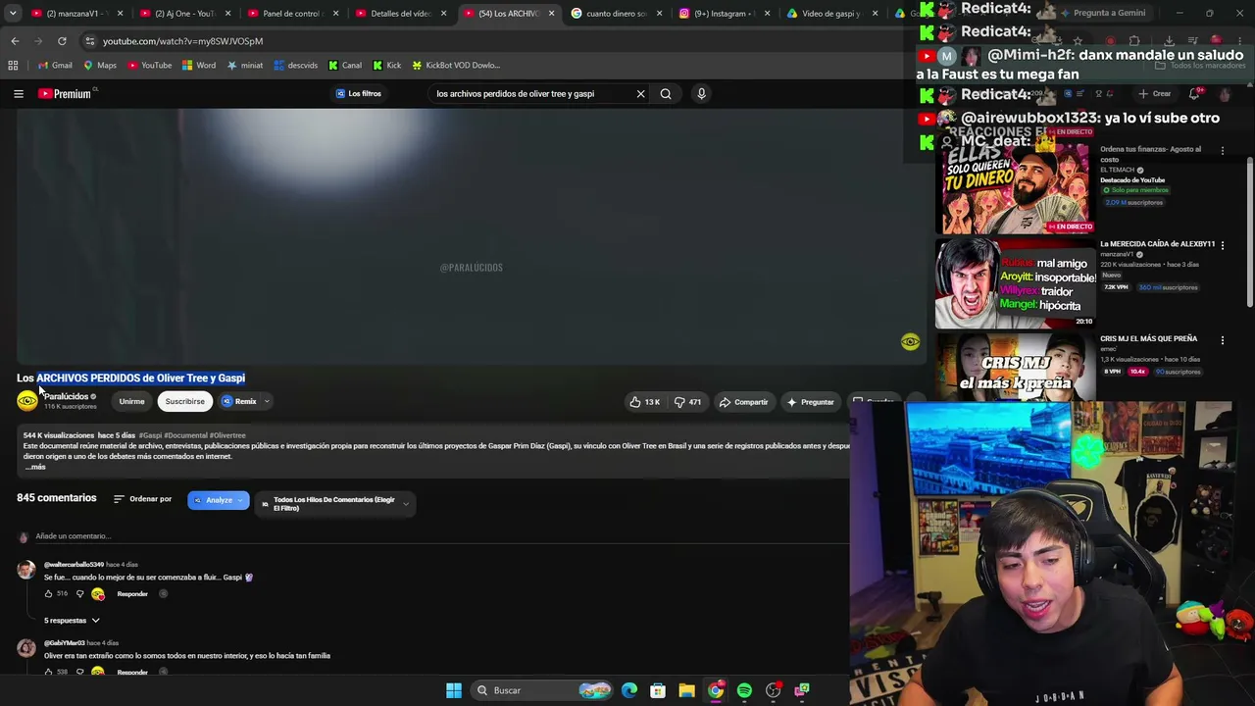
Task: Dislike the video showing 471
Action: click(x=687, y=402)
